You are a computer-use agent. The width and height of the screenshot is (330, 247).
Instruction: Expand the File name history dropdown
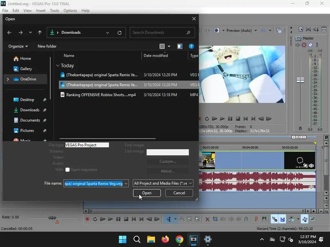point(126,183)
